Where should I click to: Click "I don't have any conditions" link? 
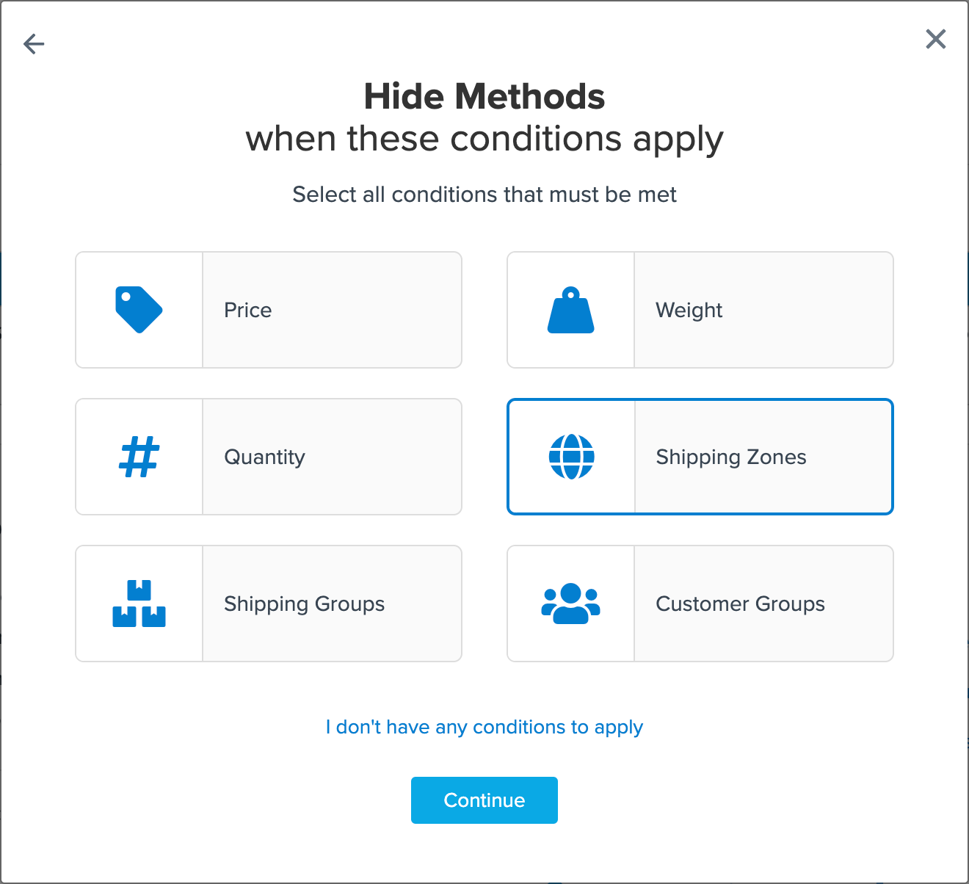[x=484, y=727]
